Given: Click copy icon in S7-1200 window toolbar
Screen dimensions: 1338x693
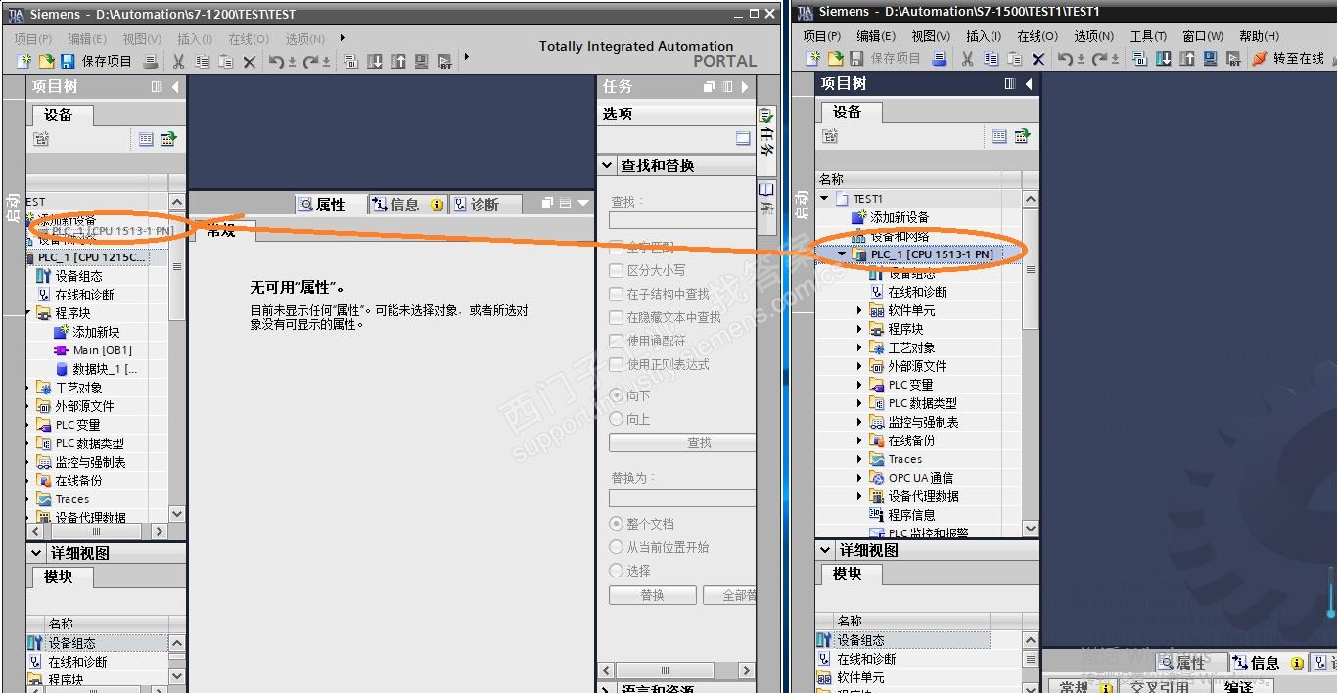Looking at the screenshot, I should click(x=202, y=62).
